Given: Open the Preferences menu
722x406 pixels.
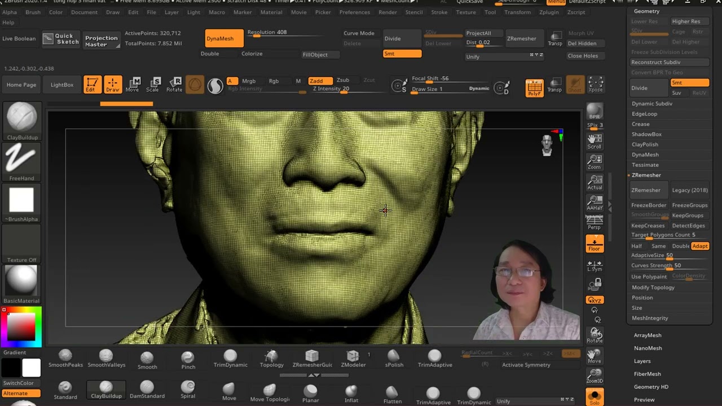Looking at the screenshot, I should coord(354,12).
